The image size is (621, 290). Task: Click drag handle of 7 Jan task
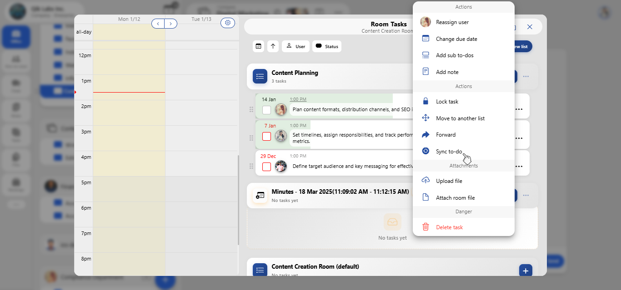[251, 138]
